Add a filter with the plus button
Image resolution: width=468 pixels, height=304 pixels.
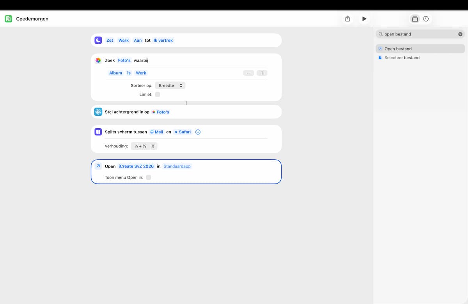(262, 73)
